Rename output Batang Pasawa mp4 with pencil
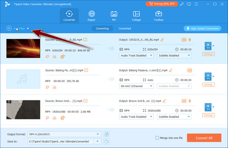228x148 pixels. pos(171,70)
